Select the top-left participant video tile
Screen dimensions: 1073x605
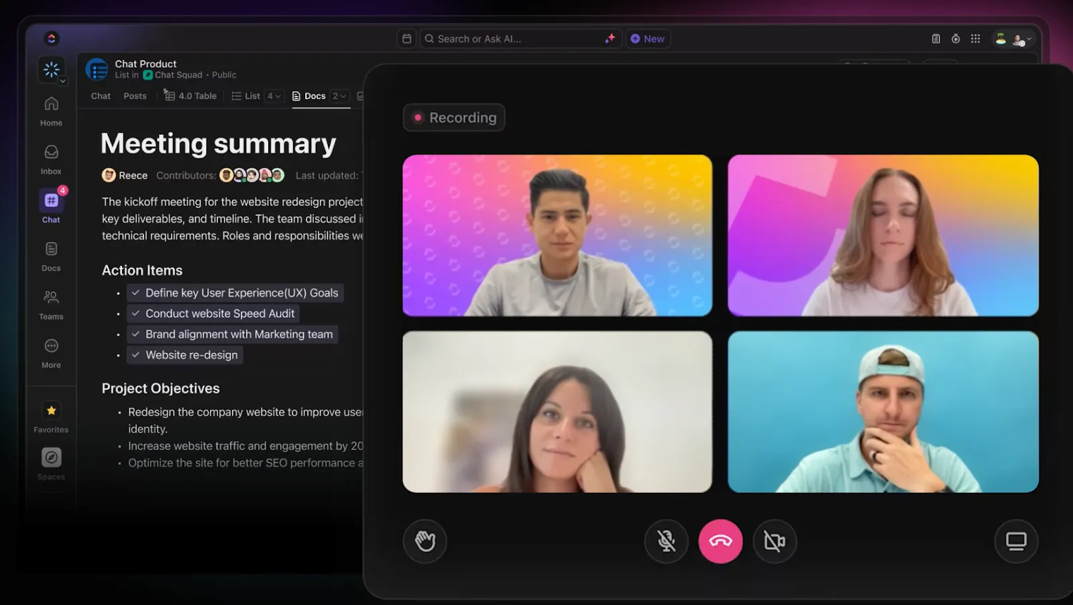[557, 235]
